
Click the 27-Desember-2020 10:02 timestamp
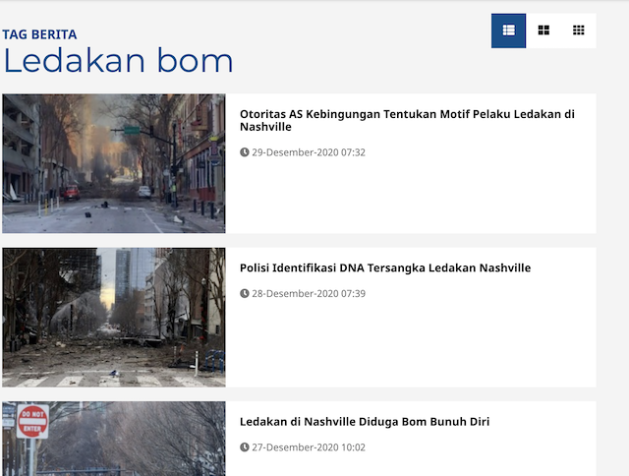tap(309, 447)
